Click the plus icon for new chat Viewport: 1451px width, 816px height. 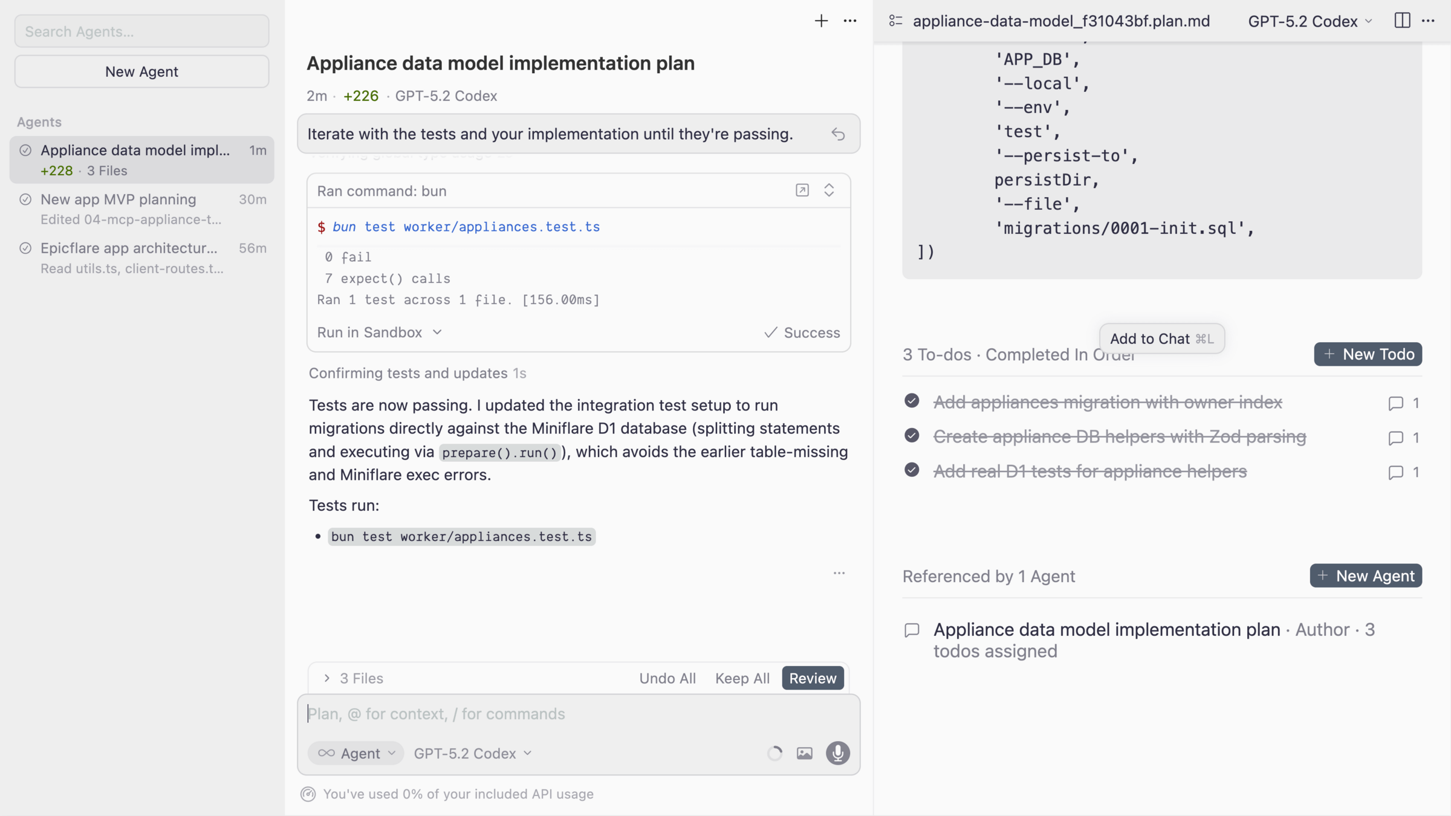click(x=820, y=21)
